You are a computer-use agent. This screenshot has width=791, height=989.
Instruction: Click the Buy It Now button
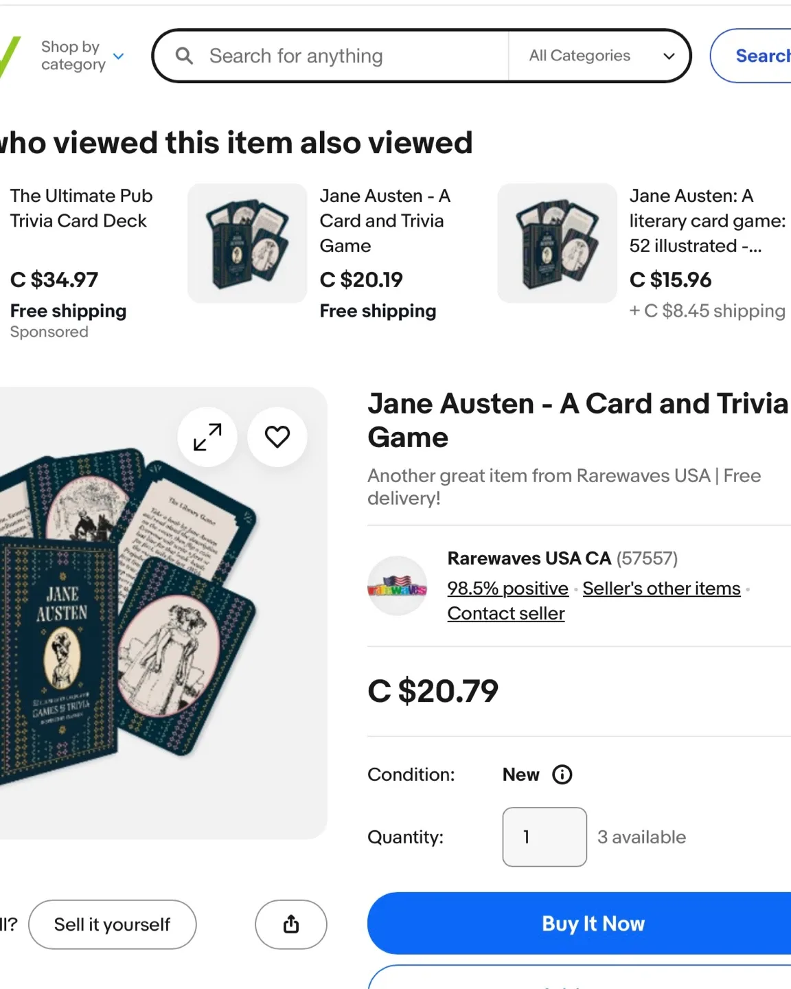click(592, 924)
